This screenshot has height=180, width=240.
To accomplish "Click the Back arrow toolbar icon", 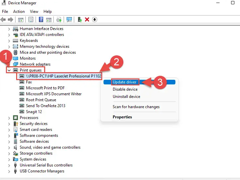I will tap(3, 19).
